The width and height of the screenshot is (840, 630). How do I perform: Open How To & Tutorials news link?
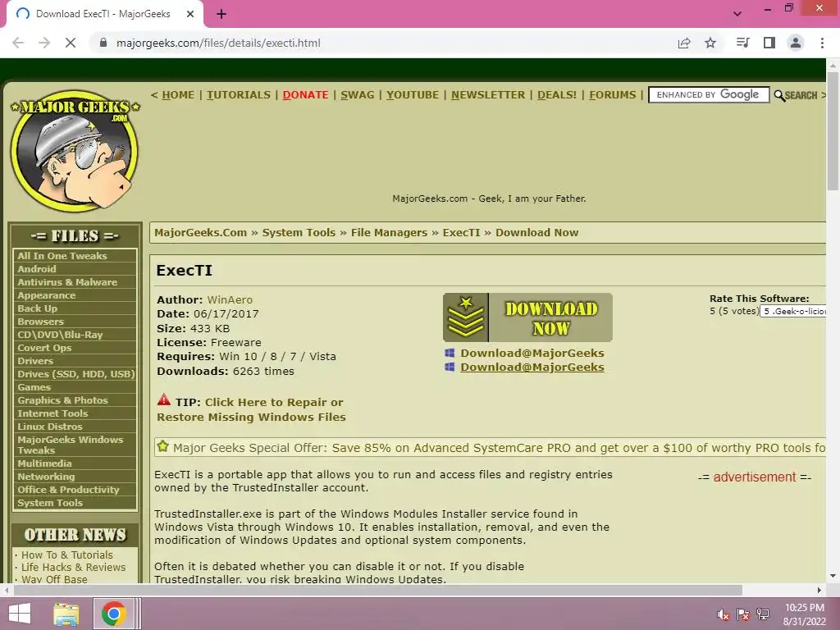(x=67, y=555)
